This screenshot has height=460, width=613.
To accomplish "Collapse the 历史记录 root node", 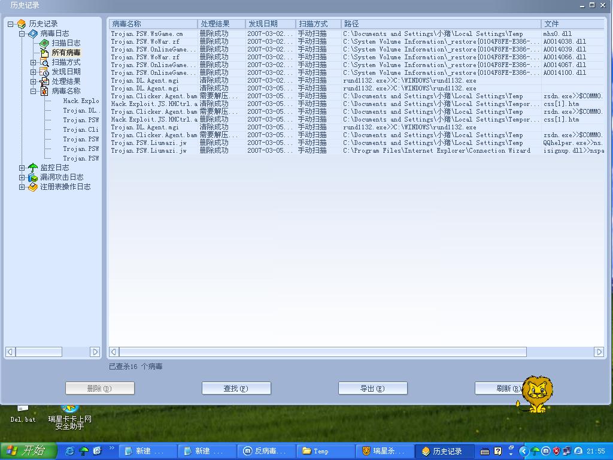I will (11, 24).
